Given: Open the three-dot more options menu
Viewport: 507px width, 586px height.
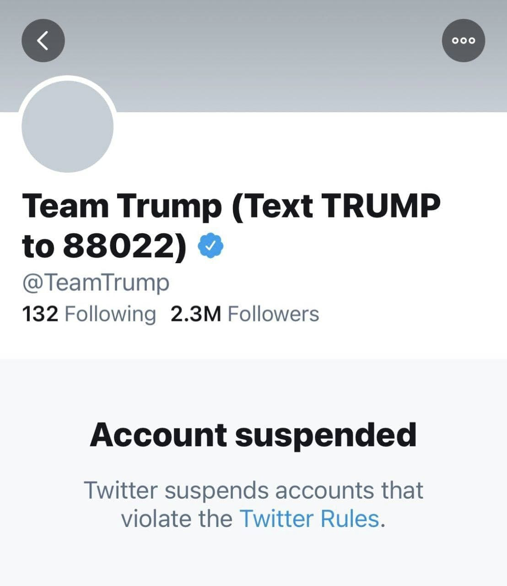Looking at the screenshot, I should [x=463, y=41].
